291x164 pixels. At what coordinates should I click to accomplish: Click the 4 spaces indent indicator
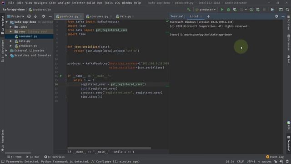click(265, 162)
